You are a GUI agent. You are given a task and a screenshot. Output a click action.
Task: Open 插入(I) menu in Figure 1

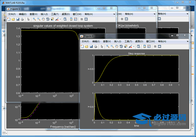44,14
